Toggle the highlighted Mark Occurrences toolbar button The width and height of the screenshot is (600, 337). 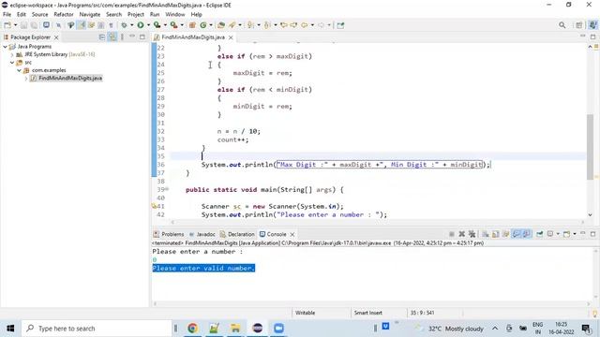[x=82, y=25]
